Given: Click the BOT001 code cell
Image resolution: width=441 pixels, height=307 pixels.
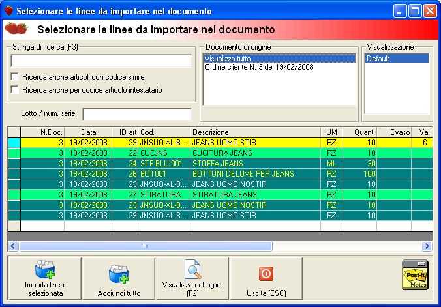Looking at the screenshot, I should pyautogui.click(x=164, y=174).
